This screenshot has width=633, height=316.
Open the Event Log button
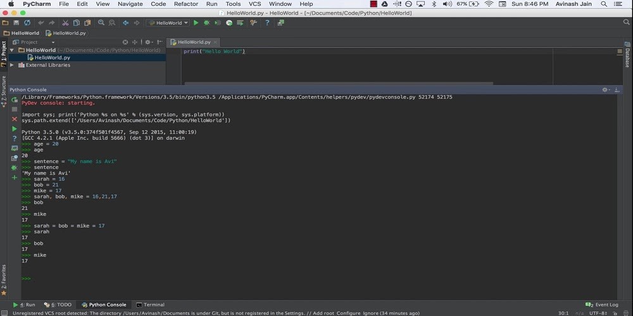[x=603, y=305]
